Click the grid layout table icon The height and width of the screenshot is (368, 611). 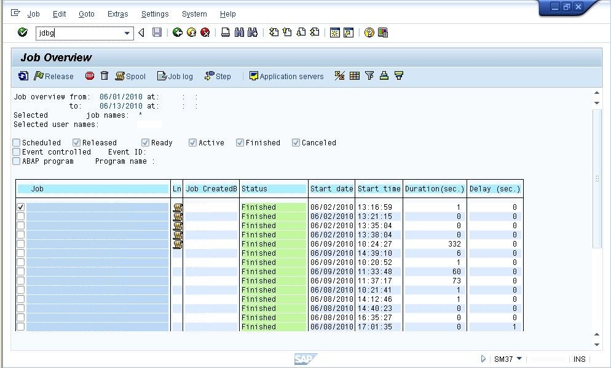(355, 76)
